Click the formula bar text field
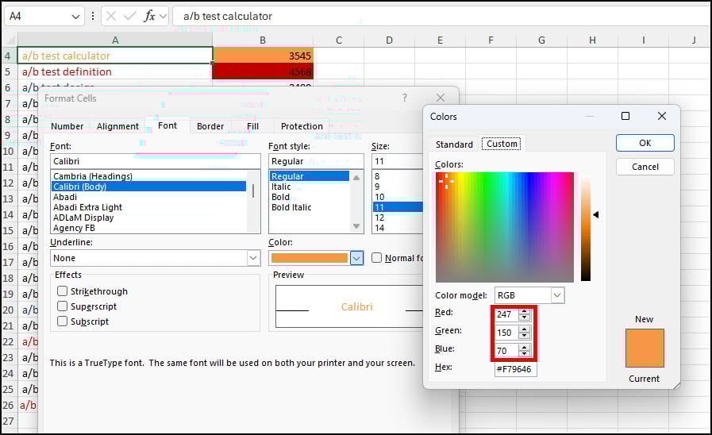The image size is (712, 435). point(441,17)
